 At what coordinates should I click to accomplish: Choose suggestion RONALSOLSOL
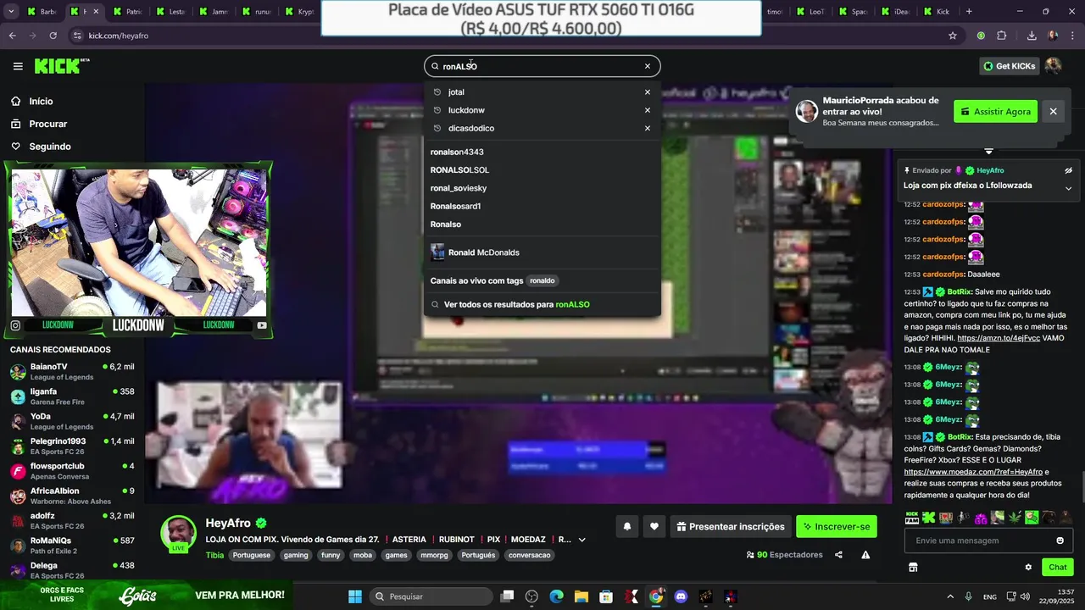pos(459,170)
